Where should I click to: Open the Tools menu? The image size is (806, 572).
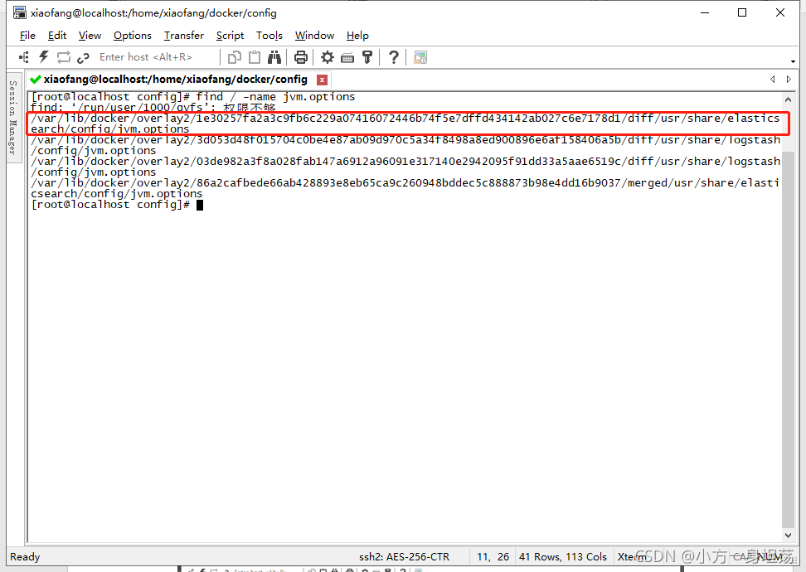[x=269, y=36]
